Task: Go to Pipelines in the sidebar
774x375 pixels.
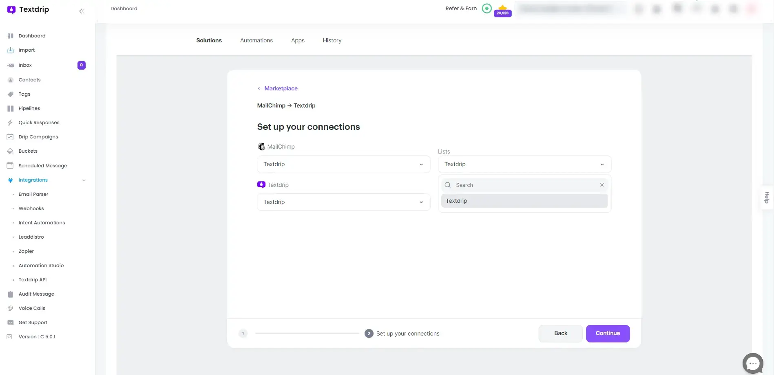Action: tap(29, 108)
